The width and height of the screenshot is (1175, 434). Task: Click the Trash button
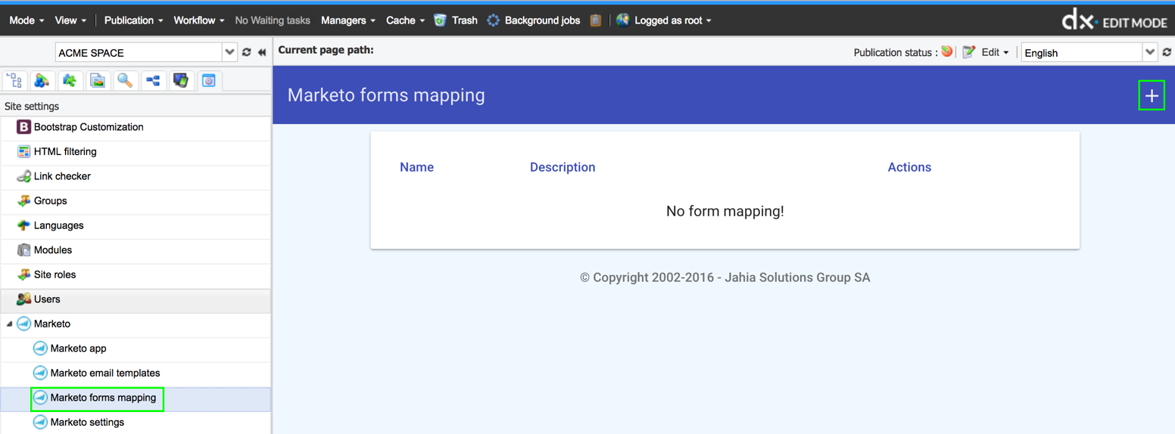pyautogui.click(x=456, y=20)
